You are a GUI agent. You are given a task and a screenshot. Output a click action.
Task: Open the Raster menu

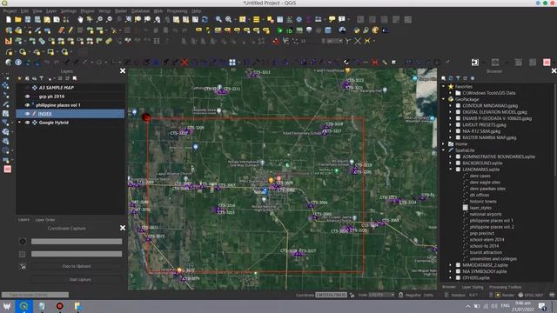point(121,11)
